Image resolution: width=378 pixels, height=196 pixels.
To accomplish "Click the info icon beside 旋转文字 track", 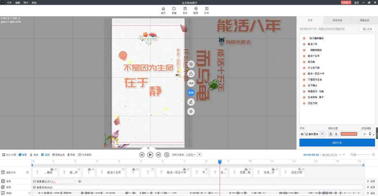I will tap(27, 172).
